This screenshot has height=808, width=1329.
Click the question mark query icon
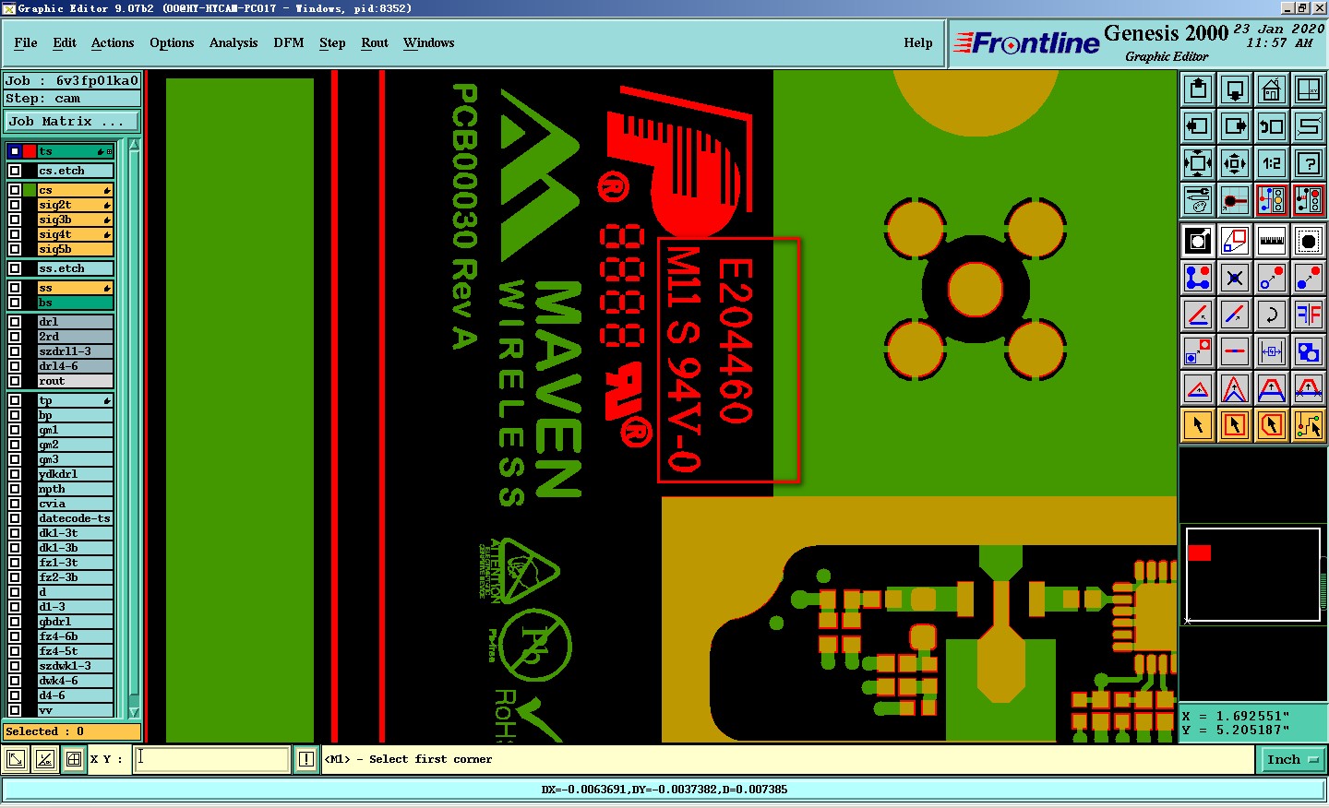[x=1309, y=163]
